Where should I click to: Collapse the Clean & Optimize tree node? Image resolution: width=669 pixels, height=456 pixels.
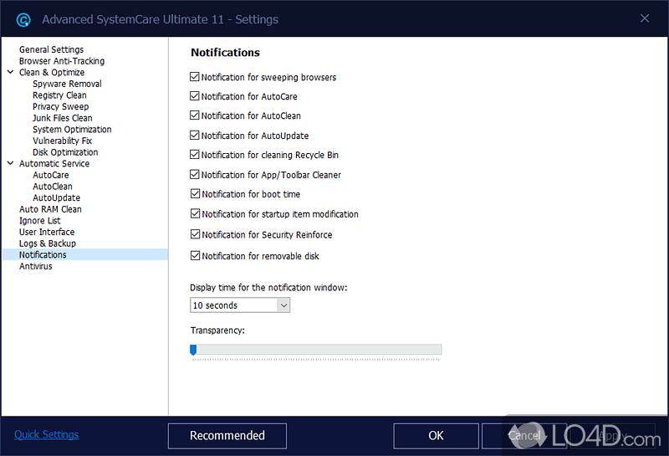[10, 73]
